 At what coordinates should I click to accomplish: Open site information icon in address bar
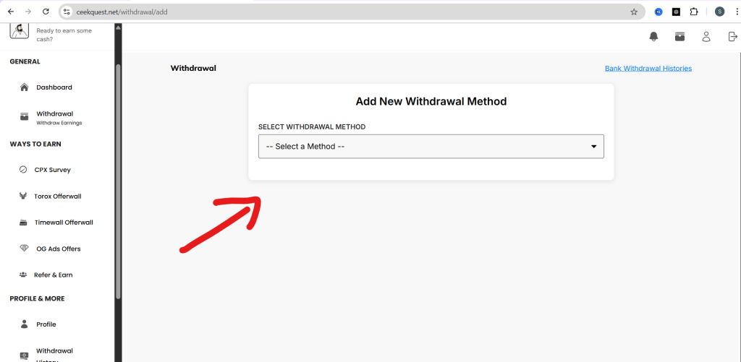pos(67,12)
